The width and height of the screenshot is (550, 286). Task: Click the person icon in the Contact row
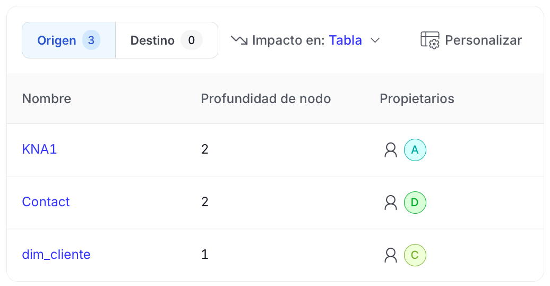click(391, 203)
